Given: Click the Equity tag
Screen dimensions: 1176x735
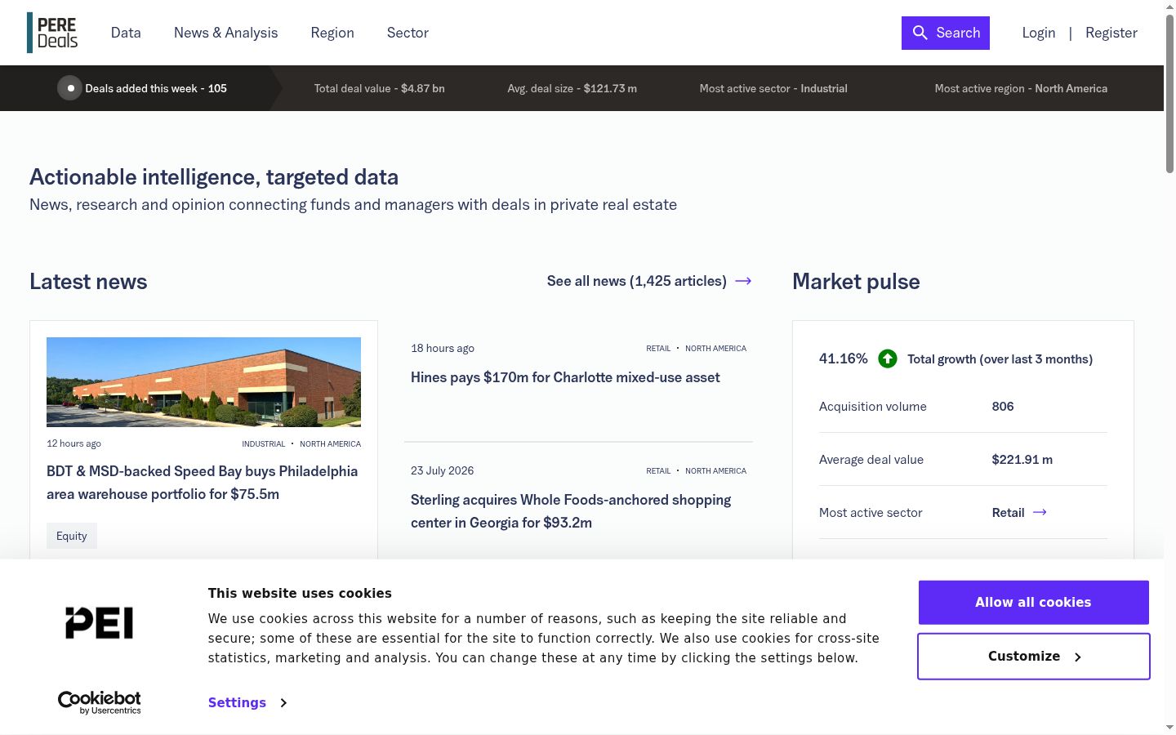Looking at the screenshot, I should coord(72,536).
